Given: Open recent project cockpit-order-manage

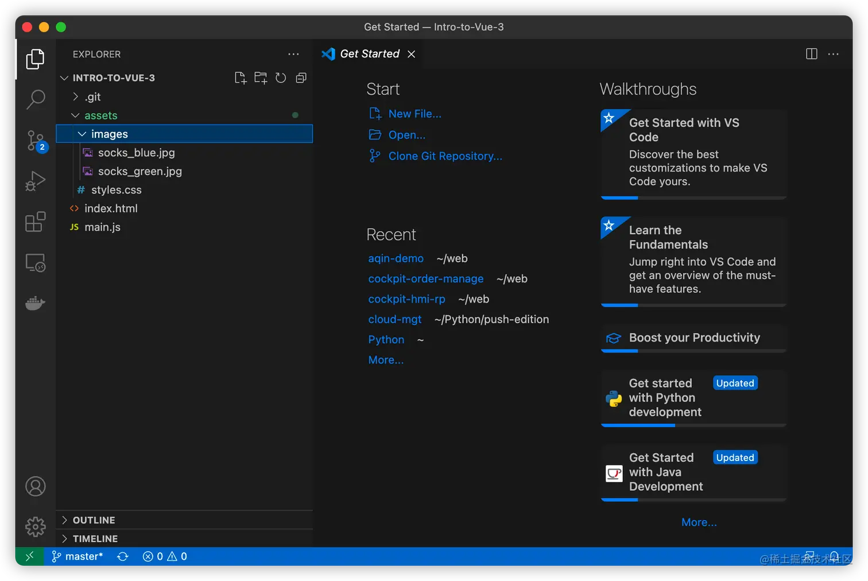Looking at the screenshot, I should [x=425, y=278].
